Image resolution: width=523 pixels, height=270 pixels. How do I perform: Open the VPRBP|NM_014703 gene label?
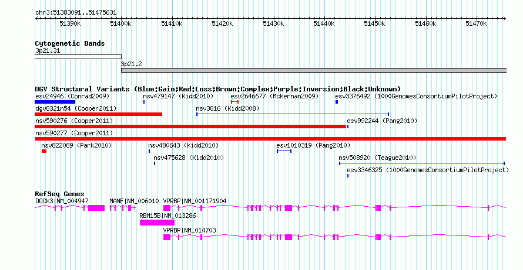pyautogui.click(x=189, y=230)
